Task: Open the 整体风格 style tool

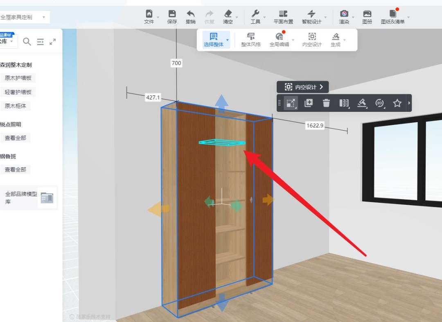Action: tap(250, 40)
